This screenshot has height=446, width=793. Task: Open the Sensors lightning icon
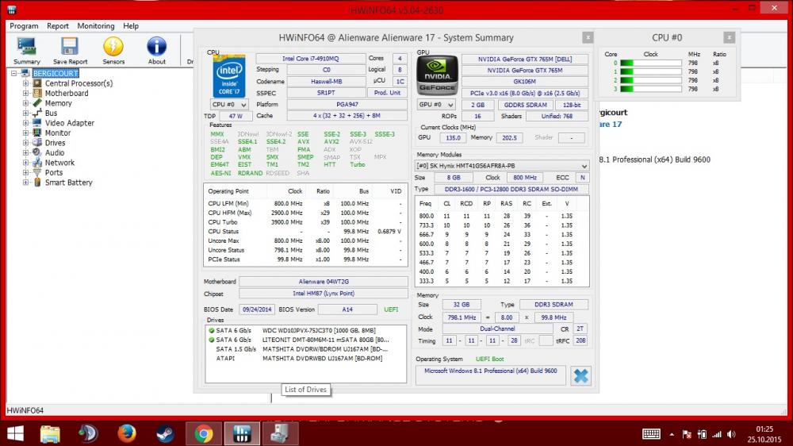(x=113, y=48)
